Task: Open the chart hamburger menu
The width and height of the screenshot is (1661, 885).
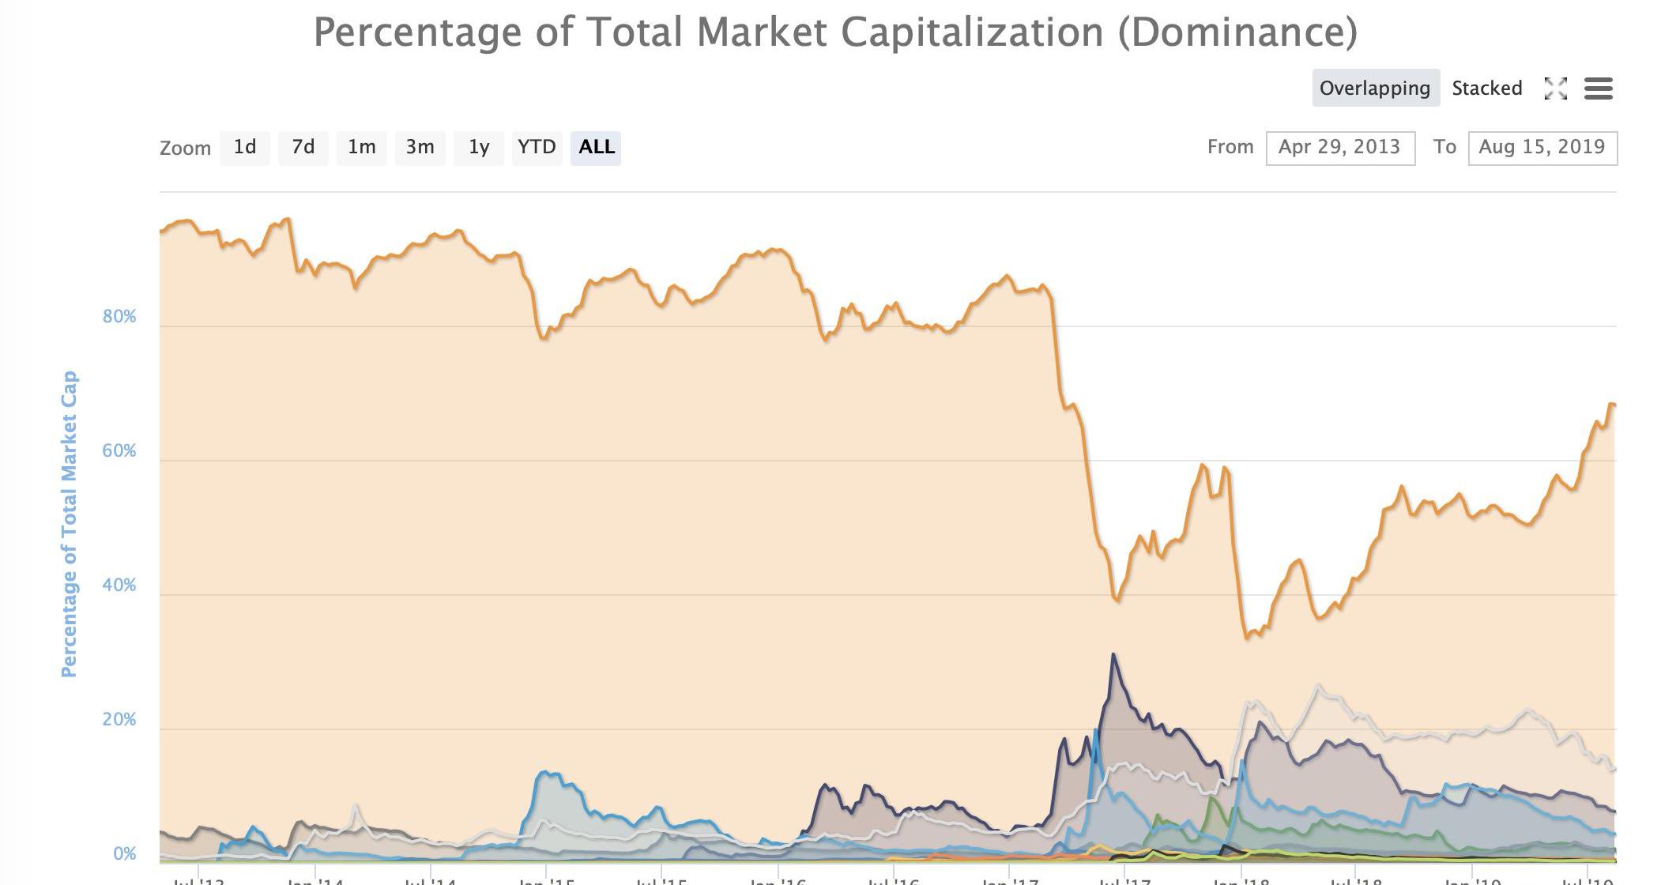Action: [1598, 88]
